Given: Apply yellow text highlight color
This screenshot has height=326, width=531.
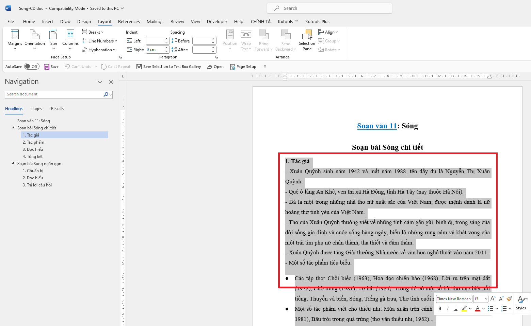Looking at the screenshot, I should (x=464, y=308).
